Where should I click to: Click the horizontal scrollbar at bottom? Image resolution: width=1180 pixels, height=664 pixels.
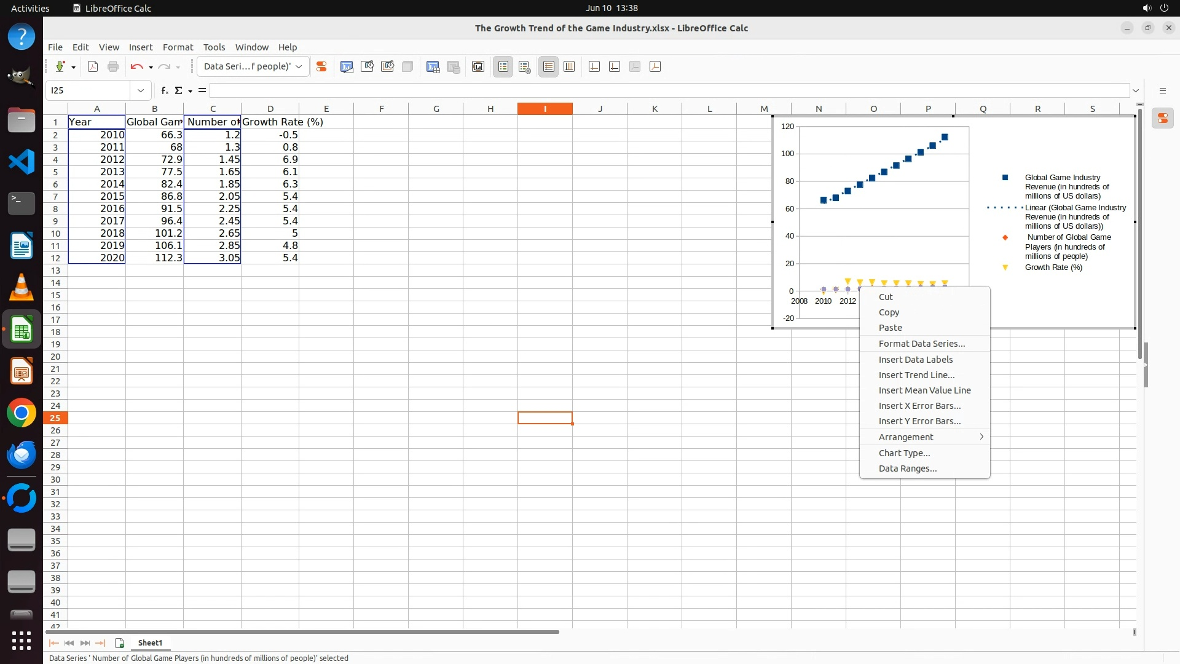click(302, 632)
